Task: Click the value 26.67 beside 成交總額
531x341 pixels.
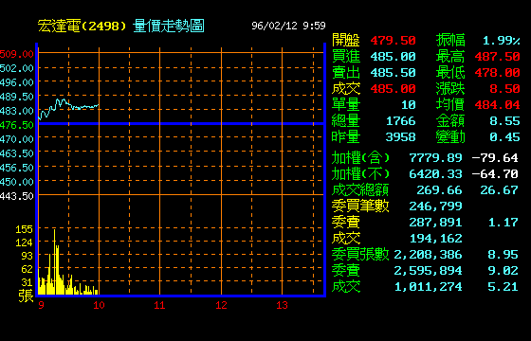Action: [x=499, y=189]
